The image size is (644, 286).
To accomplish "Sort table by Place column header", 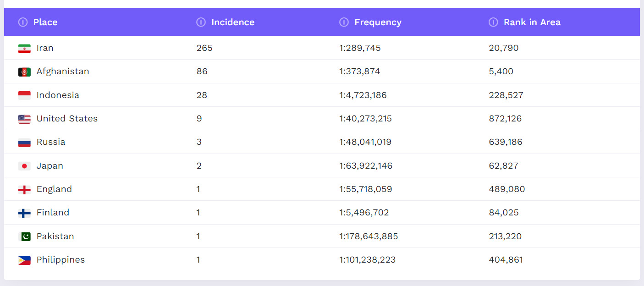I will 45,22.
